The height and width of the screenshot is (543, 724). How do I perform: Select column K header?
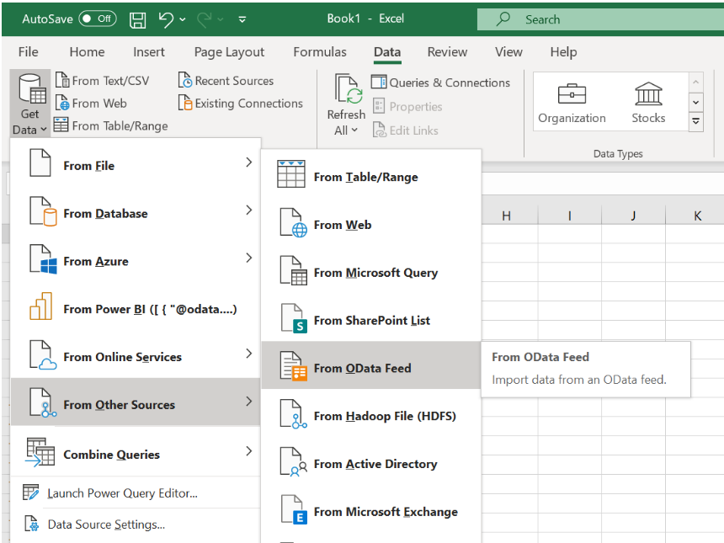point(695,216)
